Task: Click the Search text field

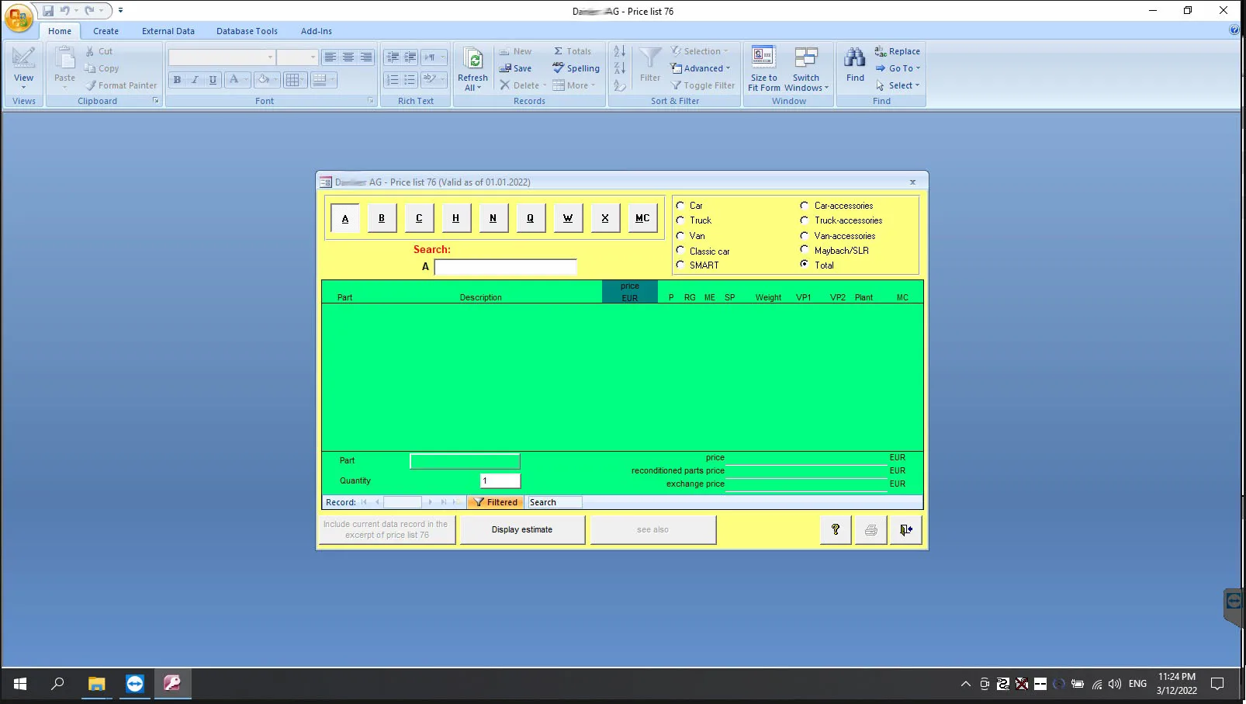Action: pyautogui.click(x=505, y=267)
